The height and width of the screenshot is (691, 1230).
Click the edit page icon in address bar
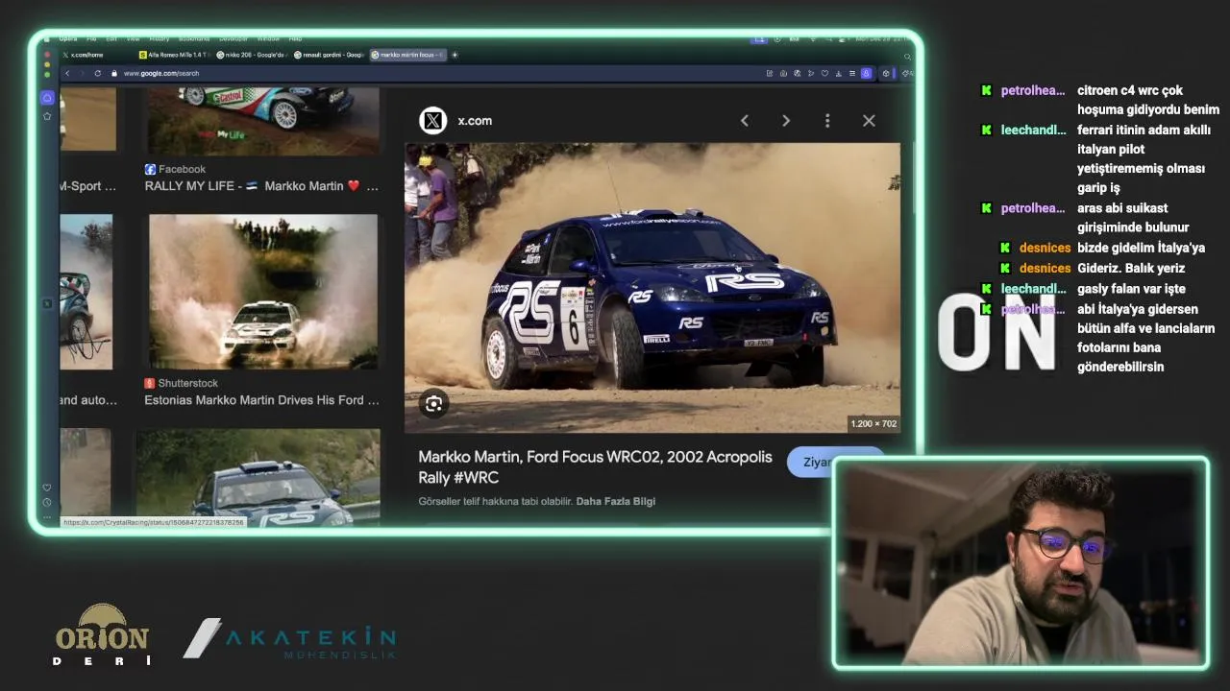pos(769,73)
